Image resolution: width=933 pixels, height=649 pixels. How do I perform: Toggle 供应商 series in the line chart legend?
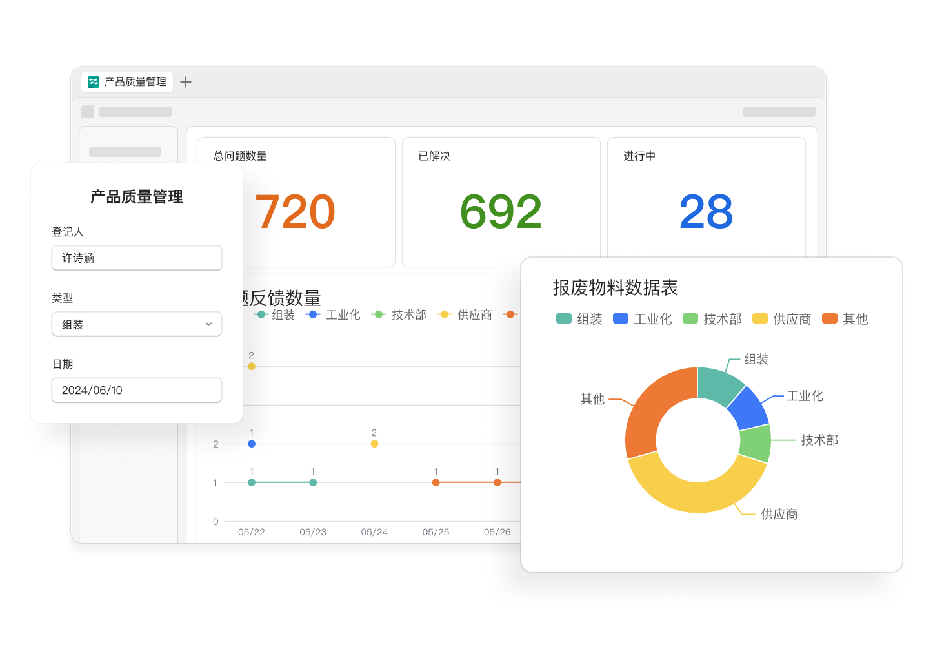coord(465,314)
